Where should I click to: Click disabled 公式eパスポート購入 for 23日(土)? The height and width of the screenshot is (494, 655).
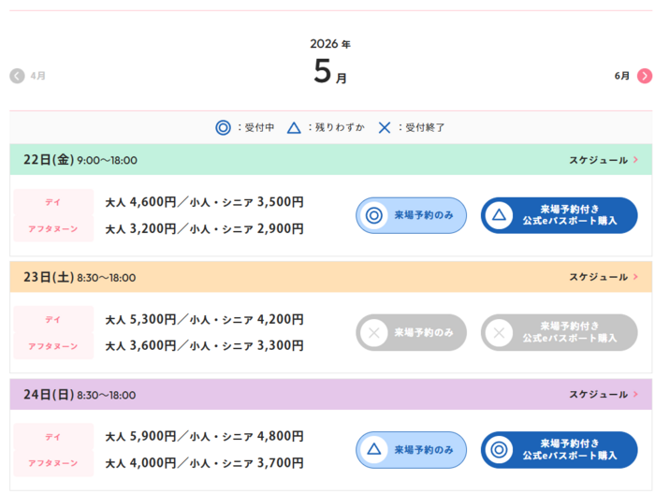559,333
